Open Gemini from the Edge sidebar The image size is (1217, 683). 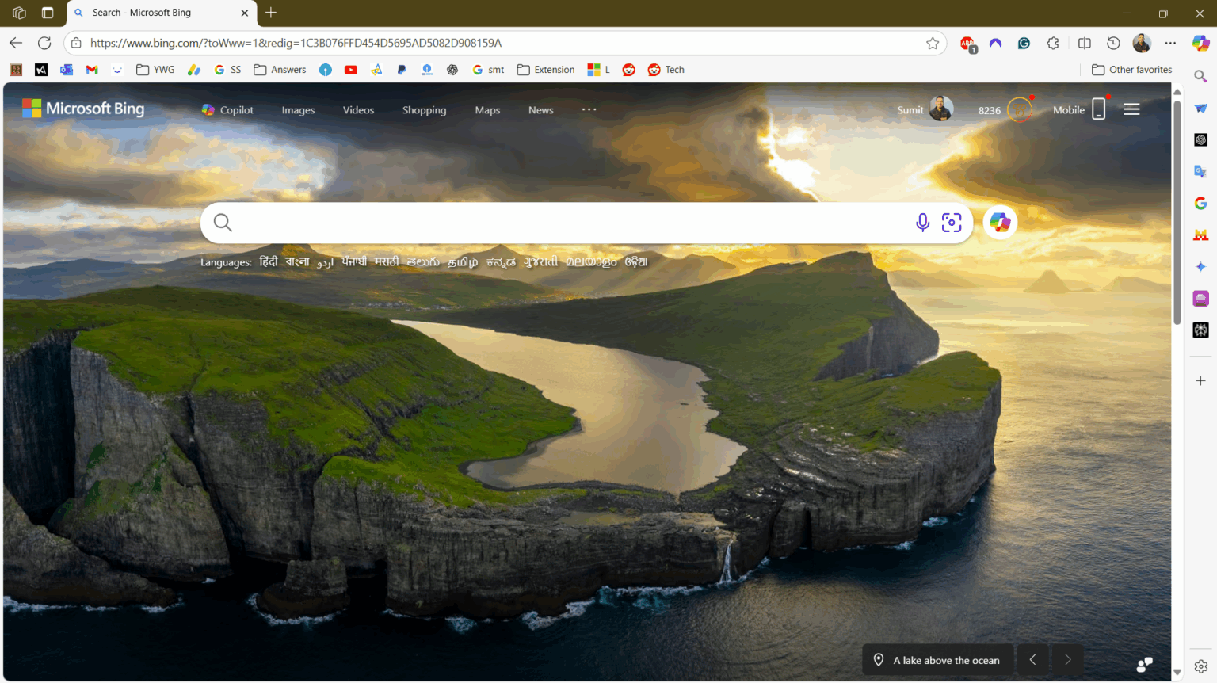(x=1200, y=267)
